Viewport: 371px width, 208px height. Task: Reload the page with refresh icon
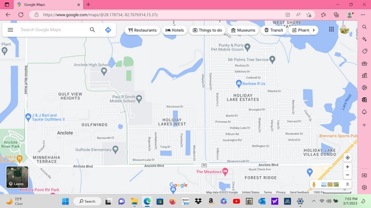[21, 15]
